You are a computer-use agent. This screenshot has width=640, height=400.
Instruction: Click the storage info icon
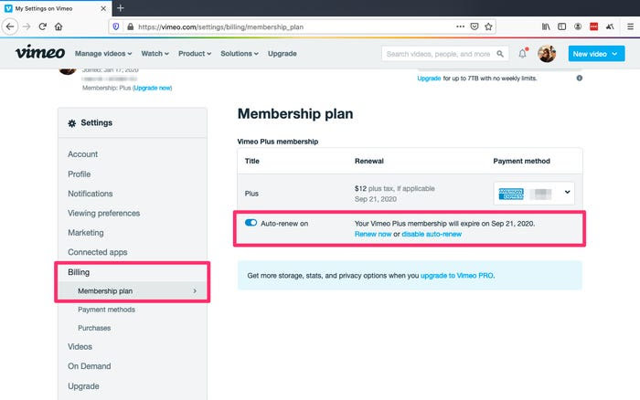click(579, 78)
